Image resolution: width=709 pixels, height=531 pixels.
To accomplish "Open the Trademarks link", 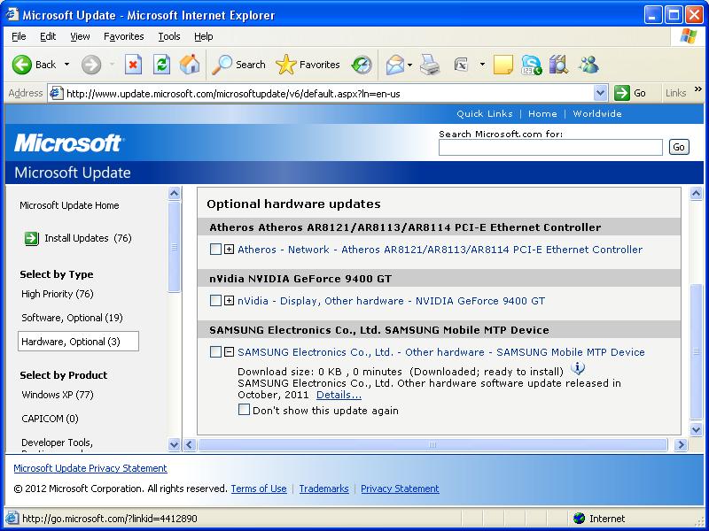I will 323,489.
